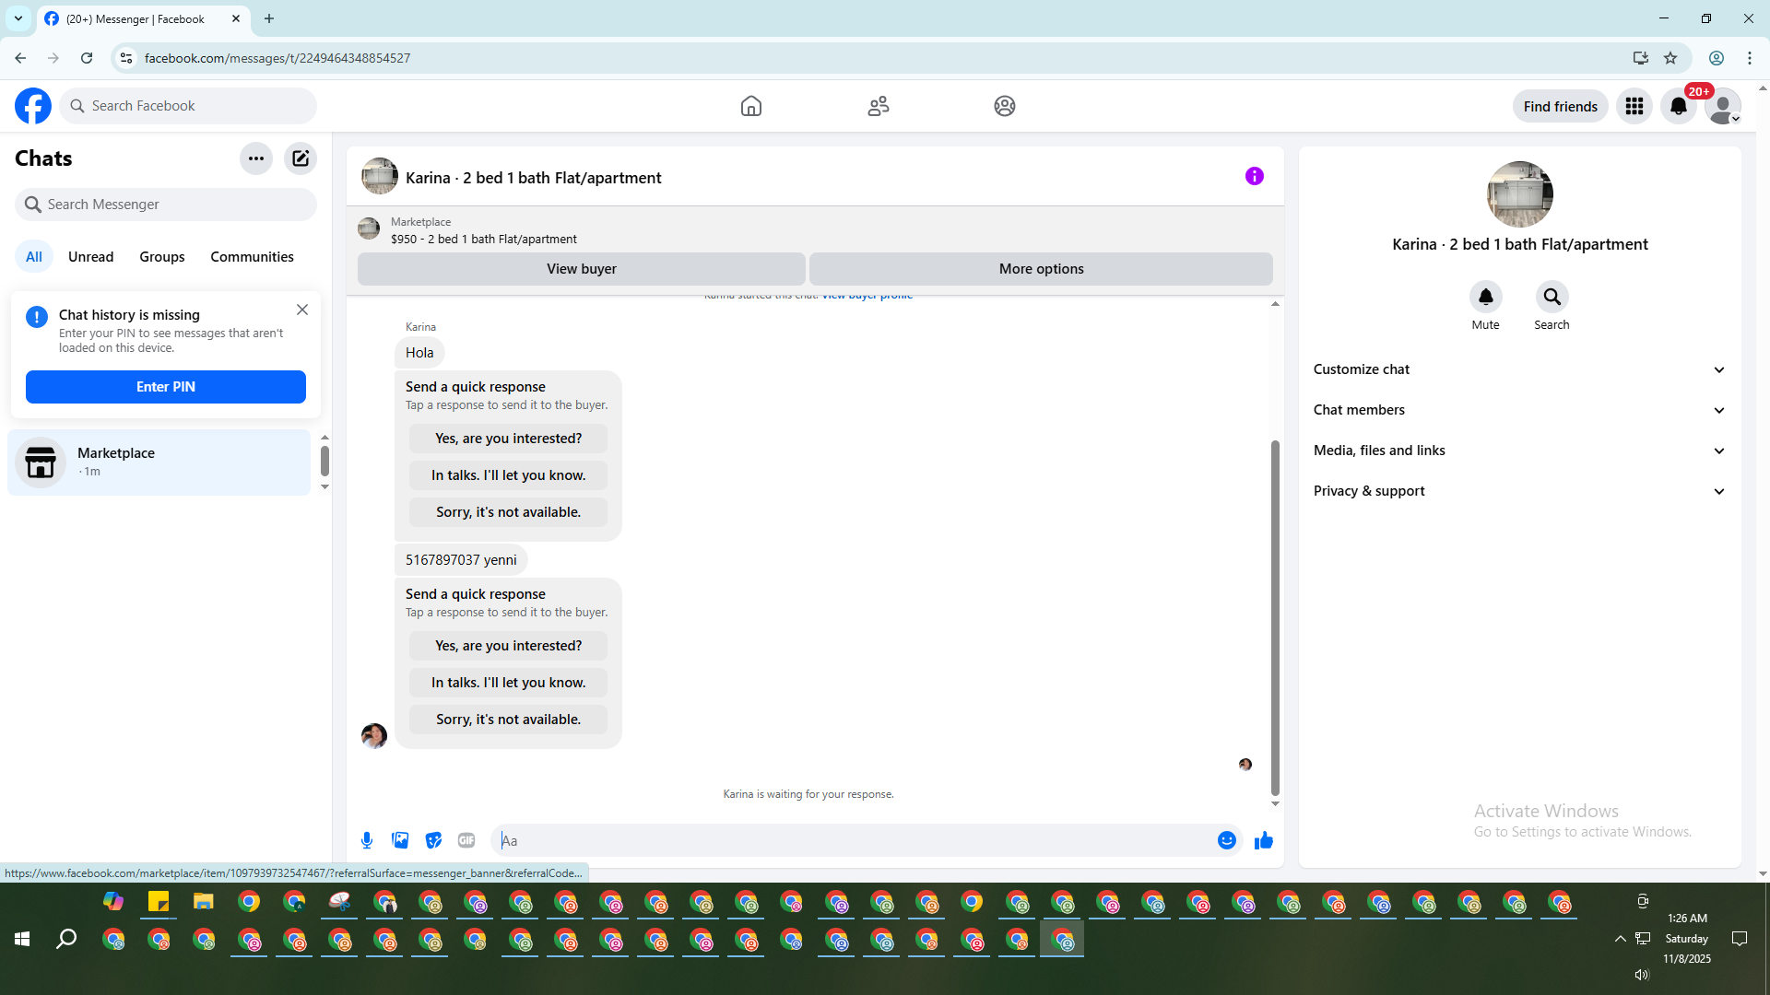Viewport: 1770px width, 995px height.
Task: Attach a file with the photo icon
Action: (x=400, y=840)
